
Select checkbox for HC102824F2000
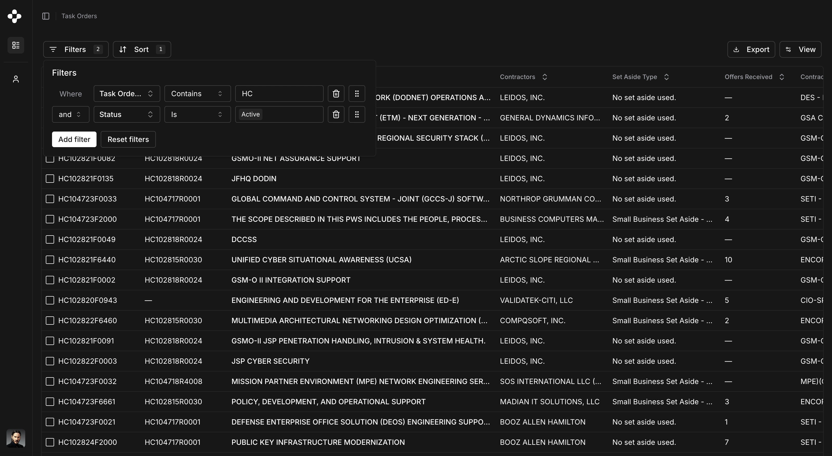pos(50,442)
